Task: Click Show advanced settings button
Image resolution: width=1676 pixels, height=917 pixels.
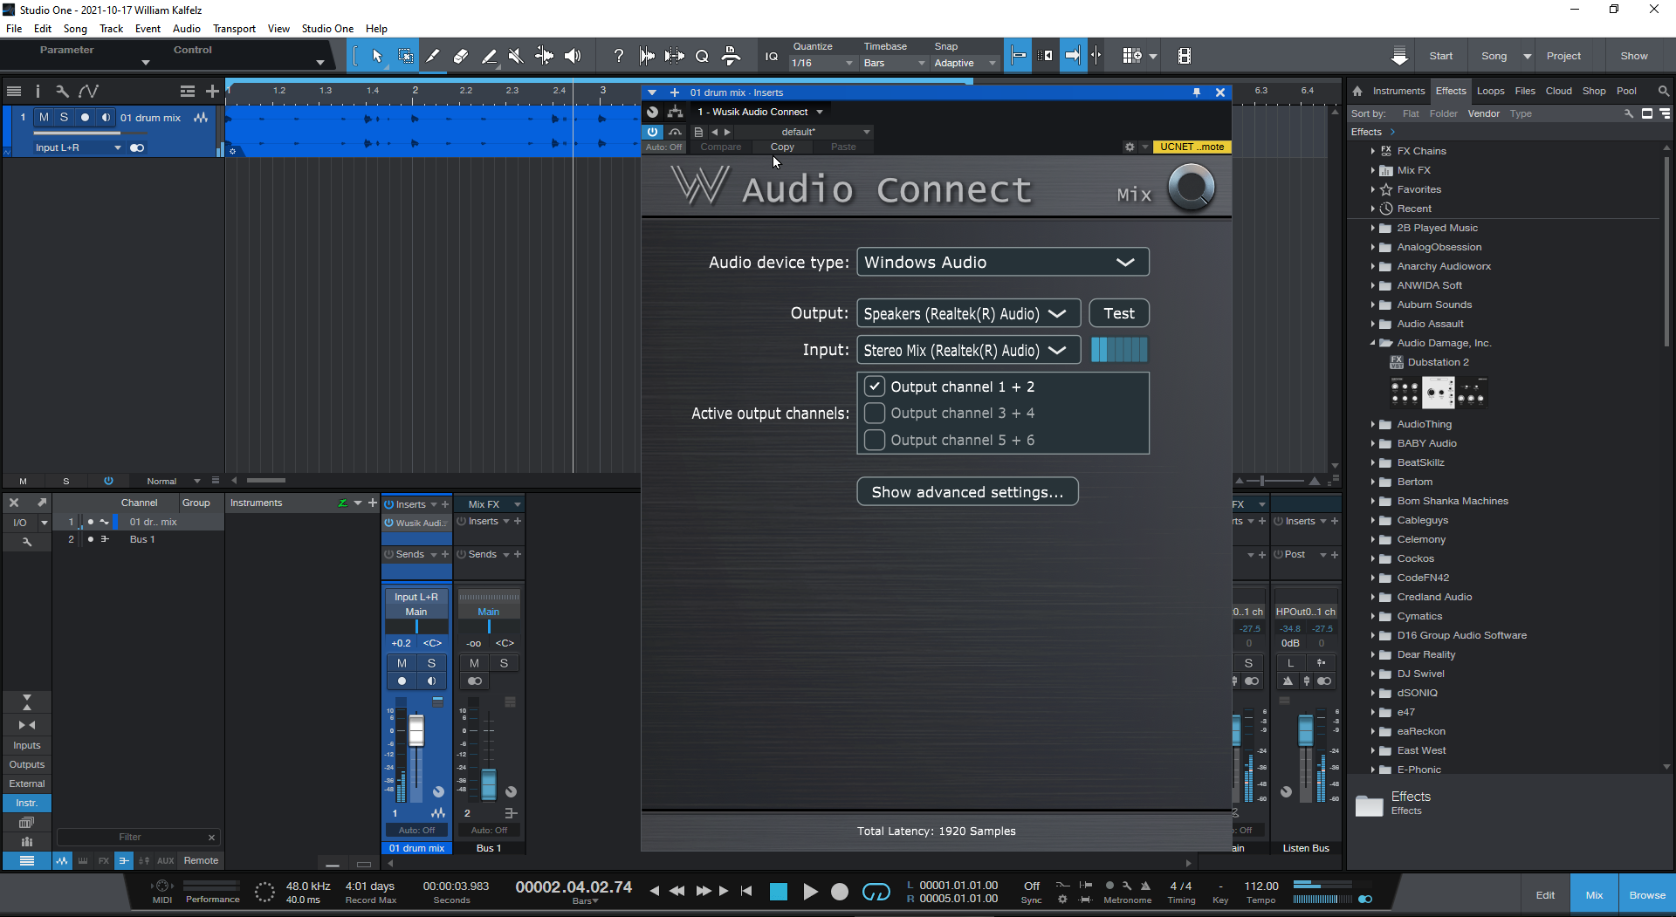Action: point(967,492)
